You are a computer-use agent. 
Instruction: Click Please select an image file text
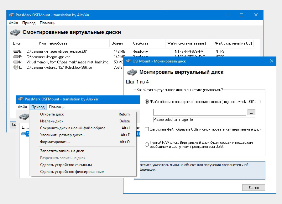pos(173,120)
